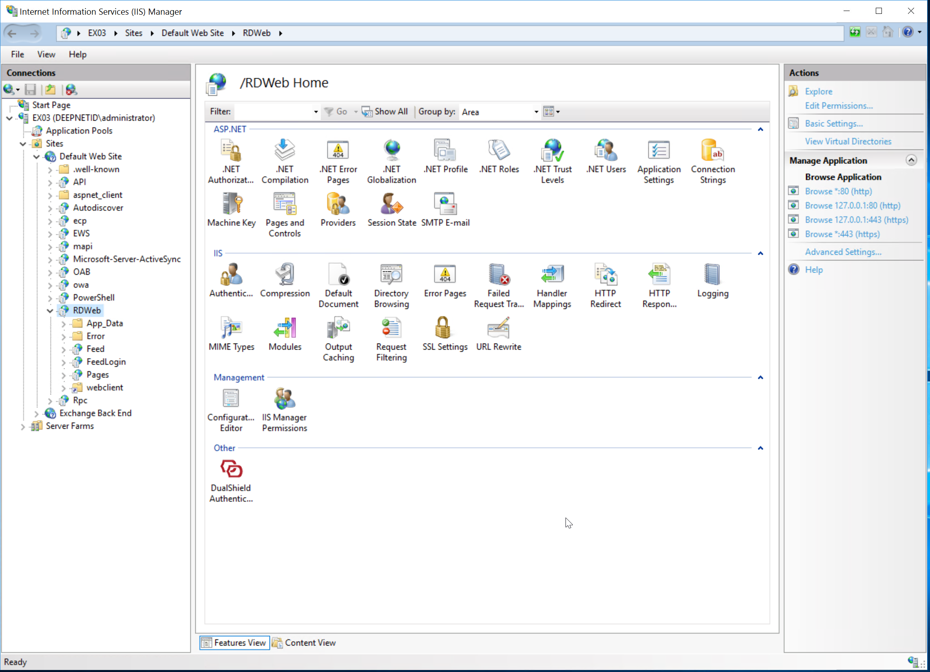The height and width of the screenshot is (672, 930).
Task: Open the URL Rewrite feature
Action: [x=498, y=333]
